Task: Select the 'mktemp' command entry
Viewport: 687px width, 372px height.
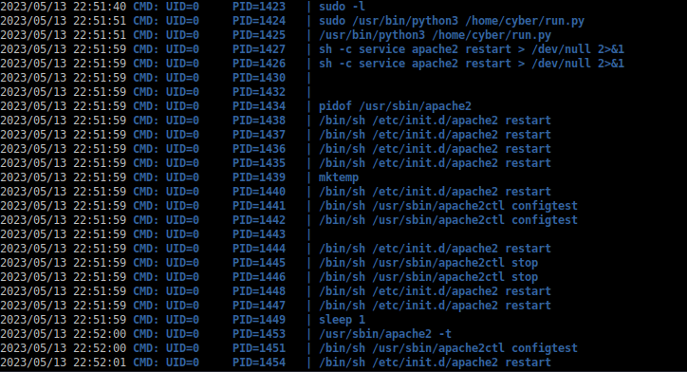Action: pyautogui.click(x=339, y=177)
